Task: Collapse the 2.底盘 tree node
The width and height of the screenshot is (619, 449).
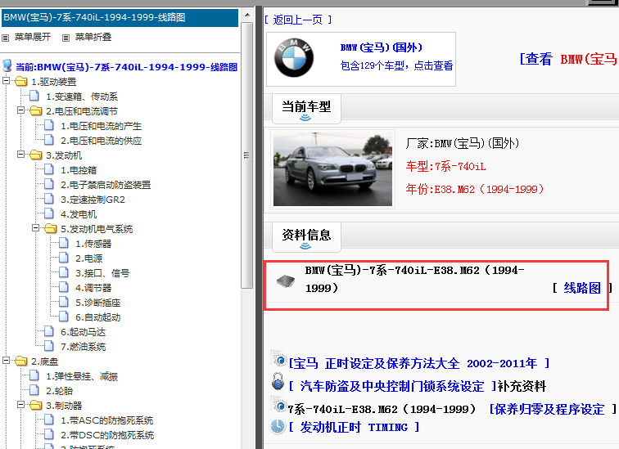Action: (x=6, y=361)
